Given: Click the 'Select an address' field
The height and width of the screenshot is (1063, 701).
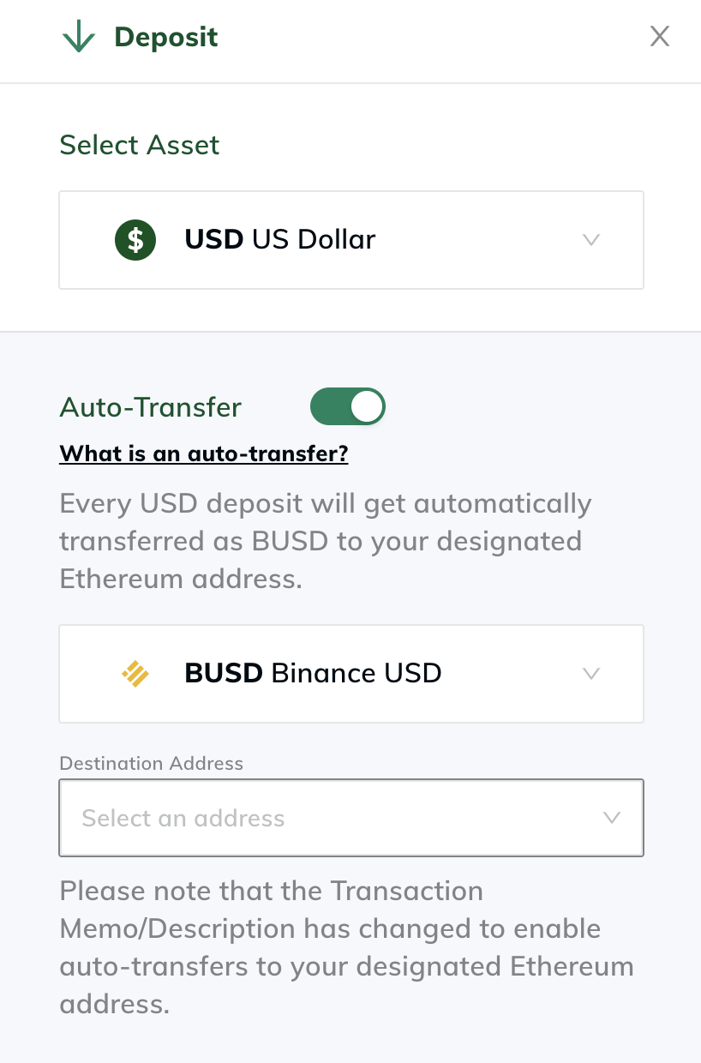Looking at the screenshot, I should (x=351, y=818).
